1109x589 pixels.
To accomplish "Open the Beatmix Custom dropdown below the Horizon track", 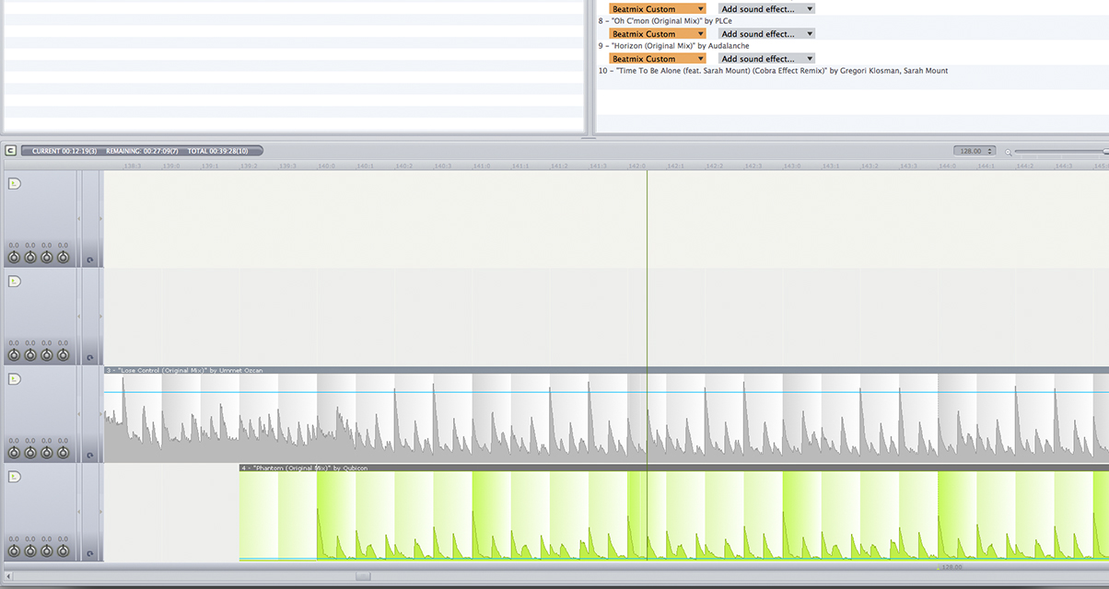I will click(x=657, y=58).
